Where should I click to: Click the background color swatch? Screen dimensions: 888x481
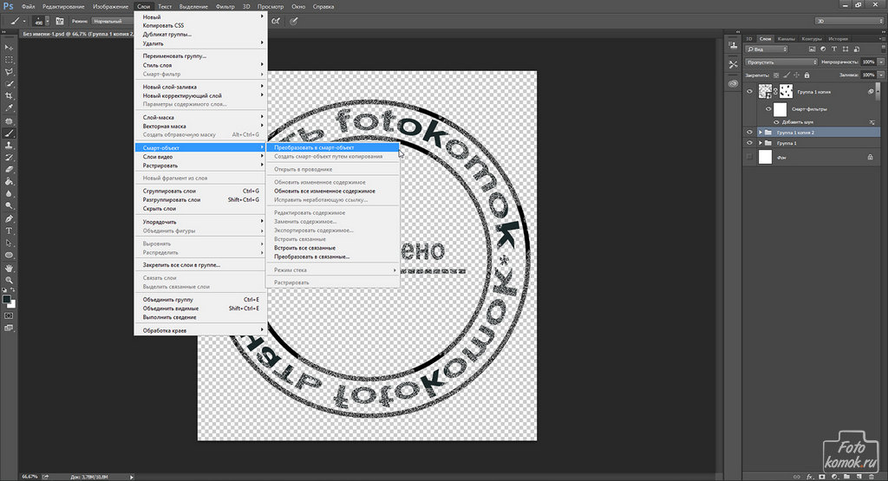tap(12, 304)
